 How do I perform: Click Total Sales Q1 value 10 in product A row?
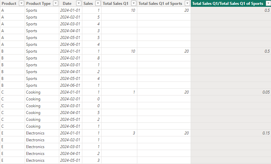(x=119, y=10)
